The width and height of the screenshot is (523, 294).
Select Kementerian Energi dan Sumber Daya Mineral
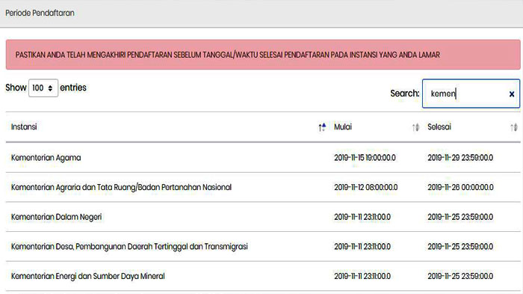[87, 276]
